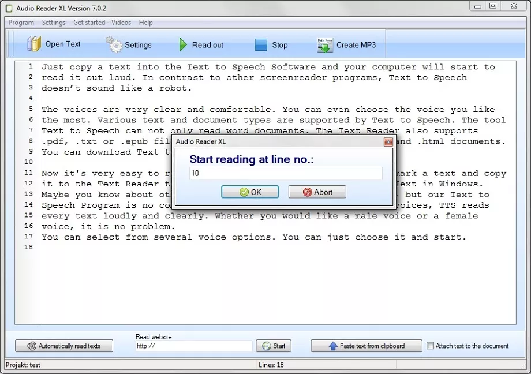531x374 pixels.
Task: Click the 'Start reading at line no.:' label
Action: tap(252, 159)
